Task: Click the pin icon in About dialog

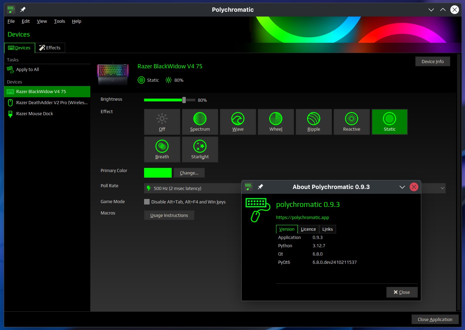Action: 261,187
